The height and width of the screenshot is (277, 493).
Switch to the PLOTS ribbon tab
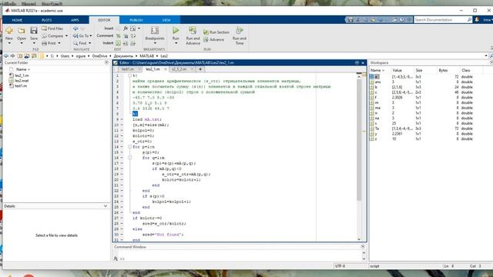point(46,20)
